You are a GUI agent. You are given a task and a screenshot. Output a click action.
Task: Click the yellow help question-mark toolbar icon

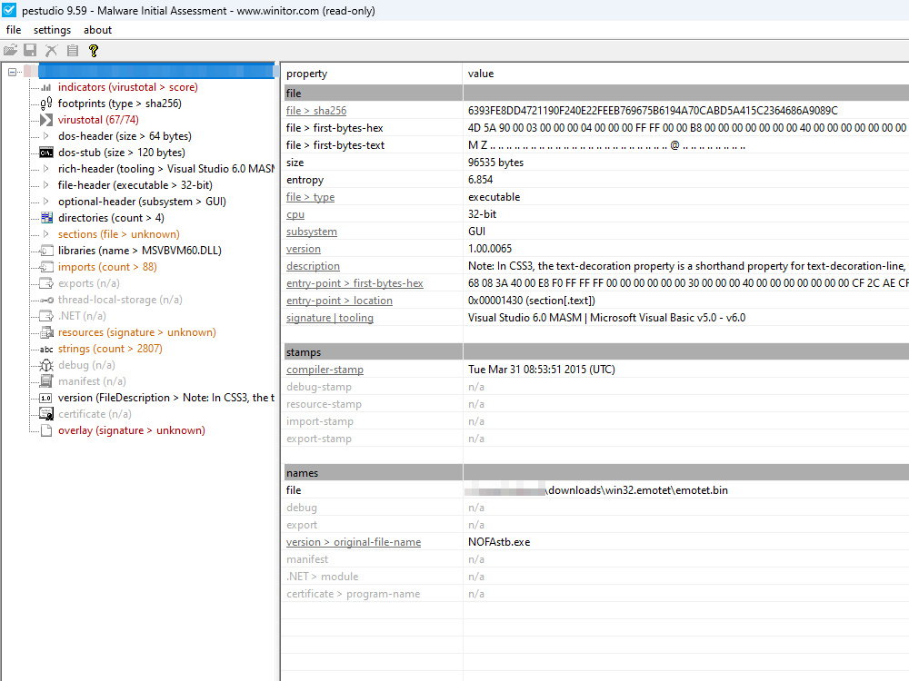coord(94,50)
